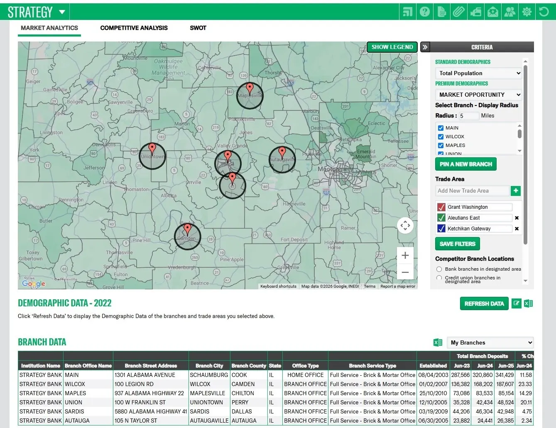
Task: Click the Criteria panel vertical scrollbar thumb
Action: click(526, 154)
